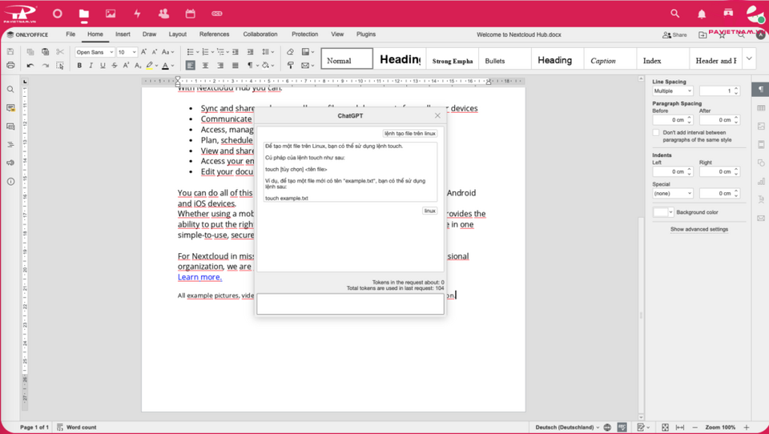
Task: Open the Find magnifier in left sidebar
Action: (x=10, y=90)
